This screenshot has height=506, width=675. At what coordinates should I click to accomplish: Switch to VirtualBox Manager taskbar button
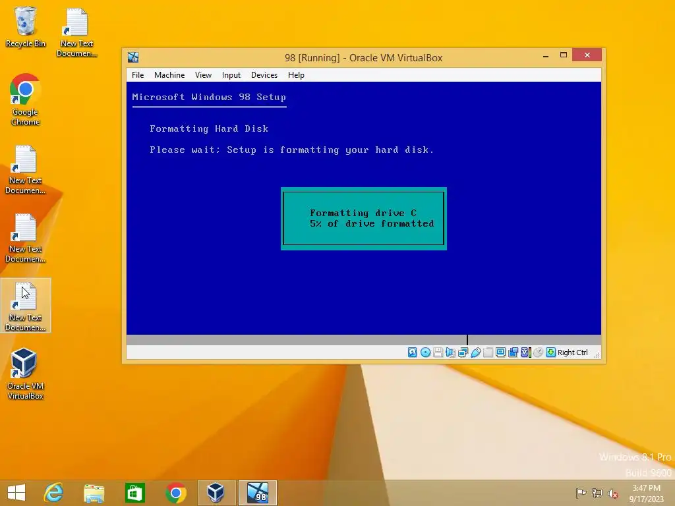pos(216,493)
